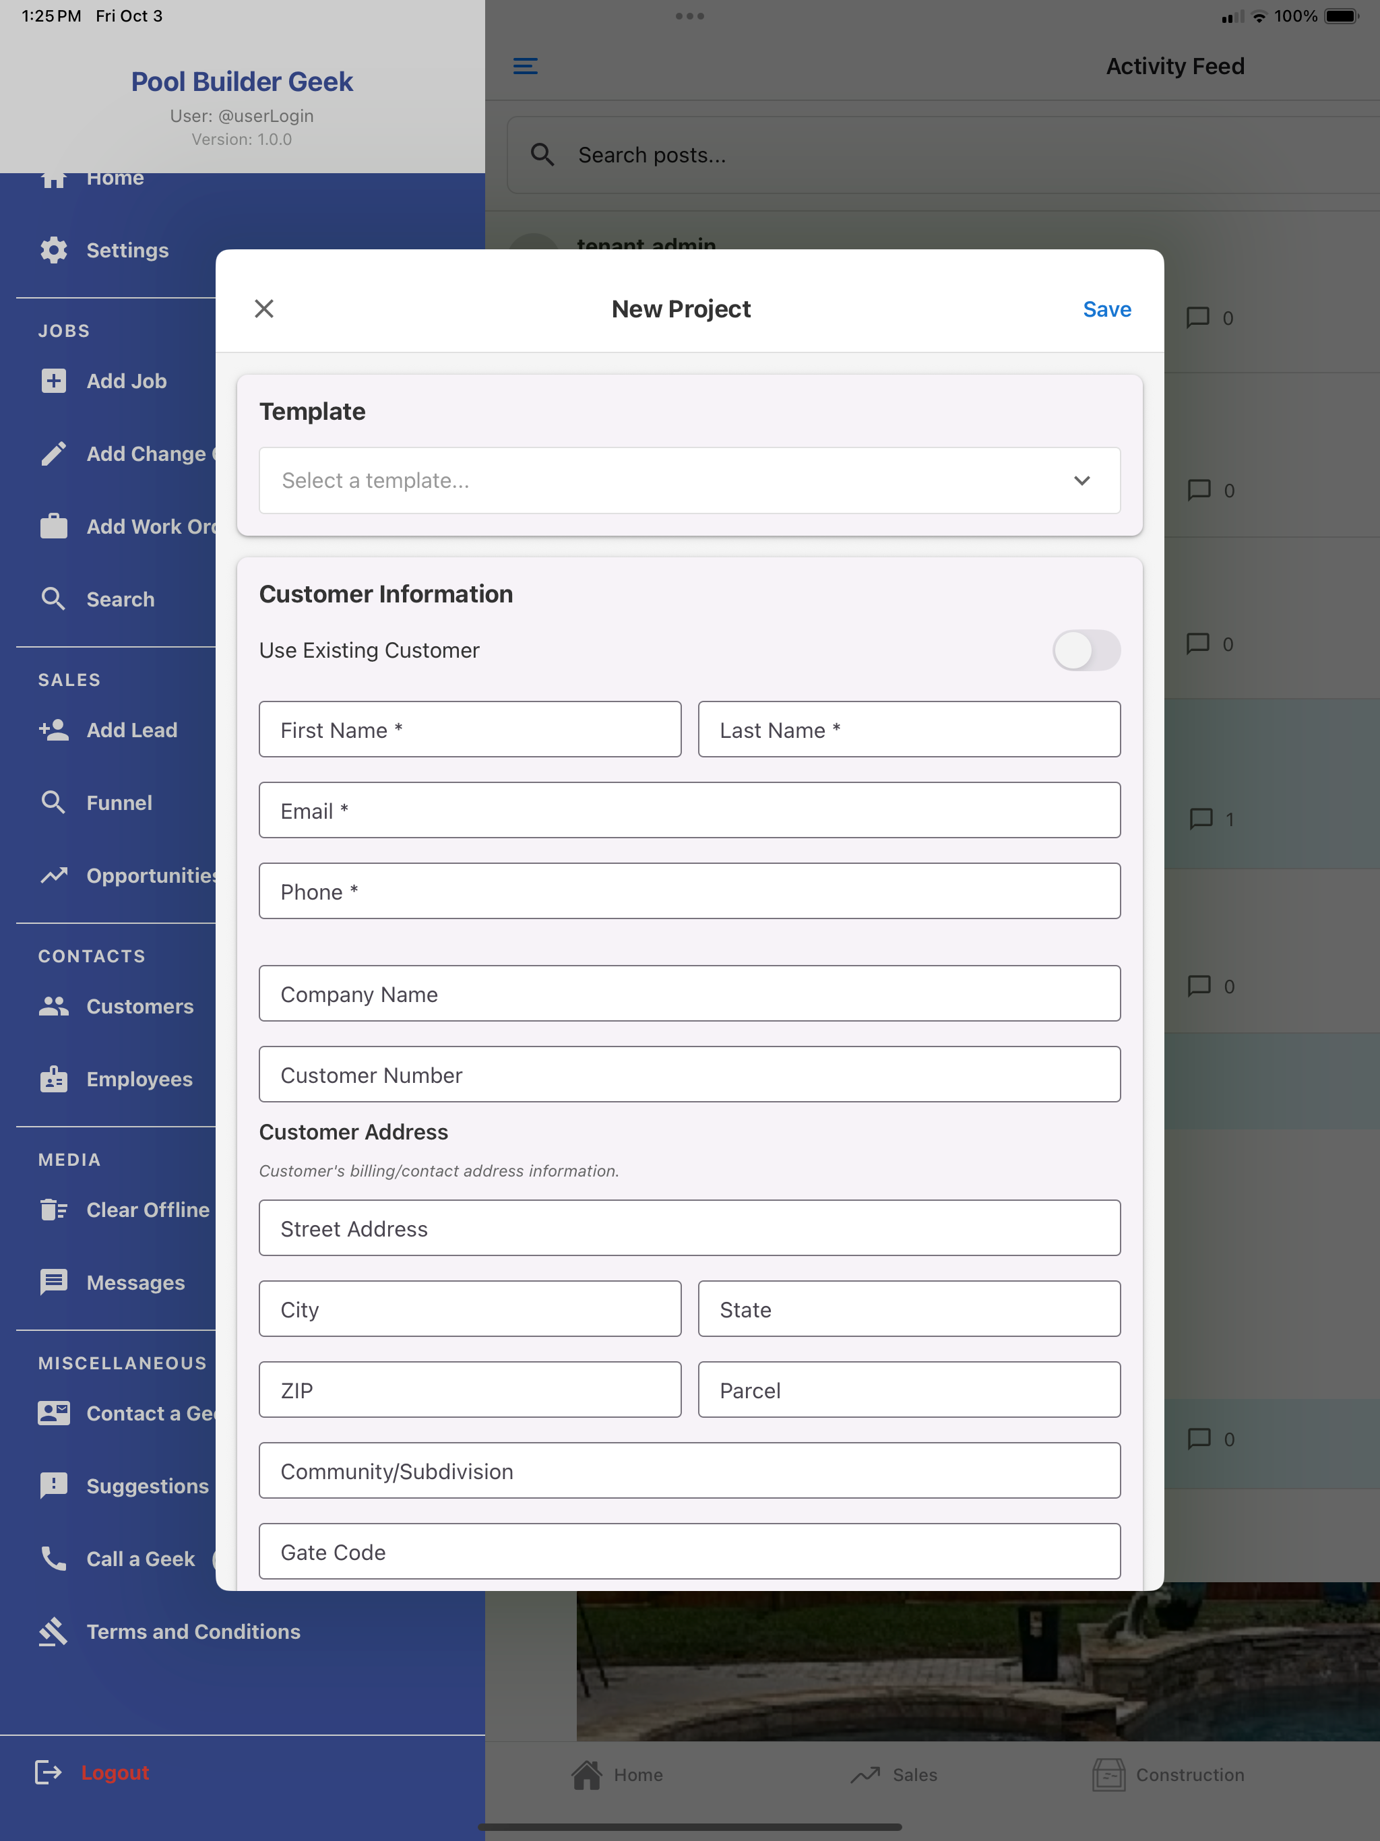Click the search icon in Search posts
This screenshot has height=1841, width=1380.
[542, 155]
